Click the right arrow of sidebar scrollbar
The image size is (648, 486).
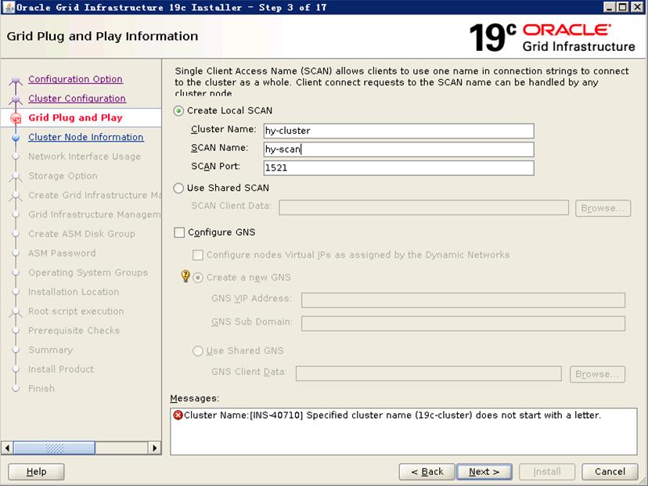pyautogui.click(x=154, y=448)
